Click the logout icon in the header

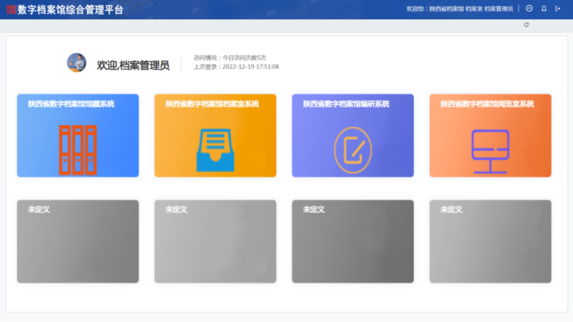[x=558, y=9]
